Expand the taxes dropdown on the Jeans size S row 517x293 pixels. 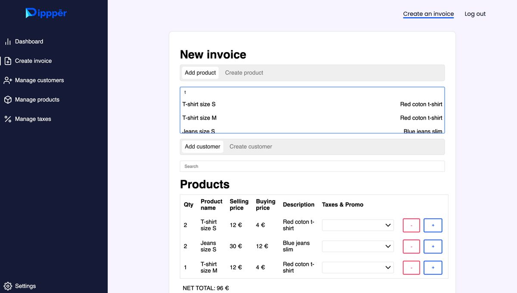358,246
